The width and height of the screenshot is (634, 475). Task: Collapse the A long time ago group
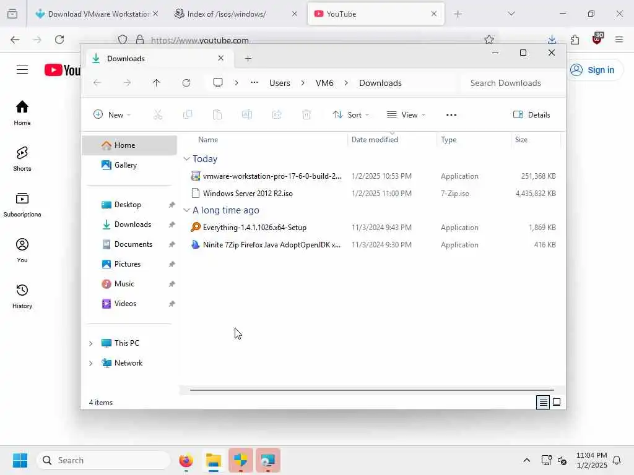[x=186, y=210]
